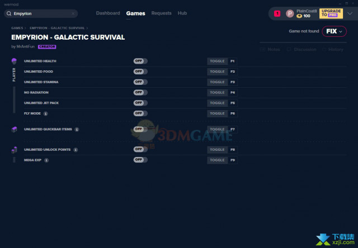This screenshot has height=248, width=358.
Task: Click the TOGGLE F1 hotkey button
Action: (222, 61)
